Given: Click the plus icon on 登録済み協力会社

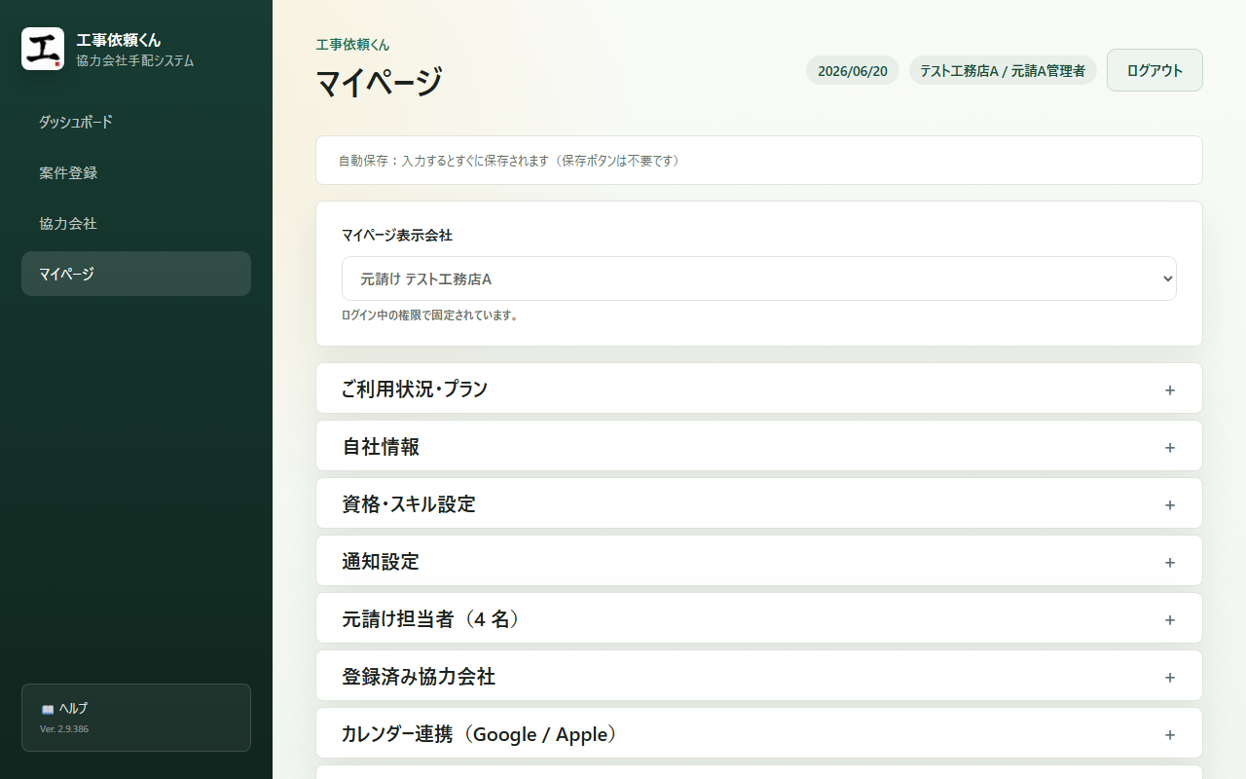Looking at the screenshot, I should (x=1170, y=678).
